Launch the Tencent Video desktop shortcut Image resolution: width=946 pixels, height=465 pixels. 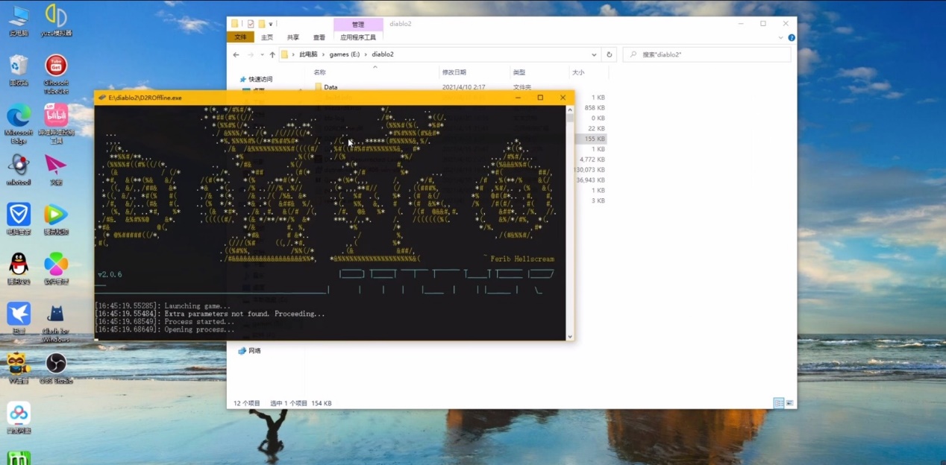click(x=56, y=219)
